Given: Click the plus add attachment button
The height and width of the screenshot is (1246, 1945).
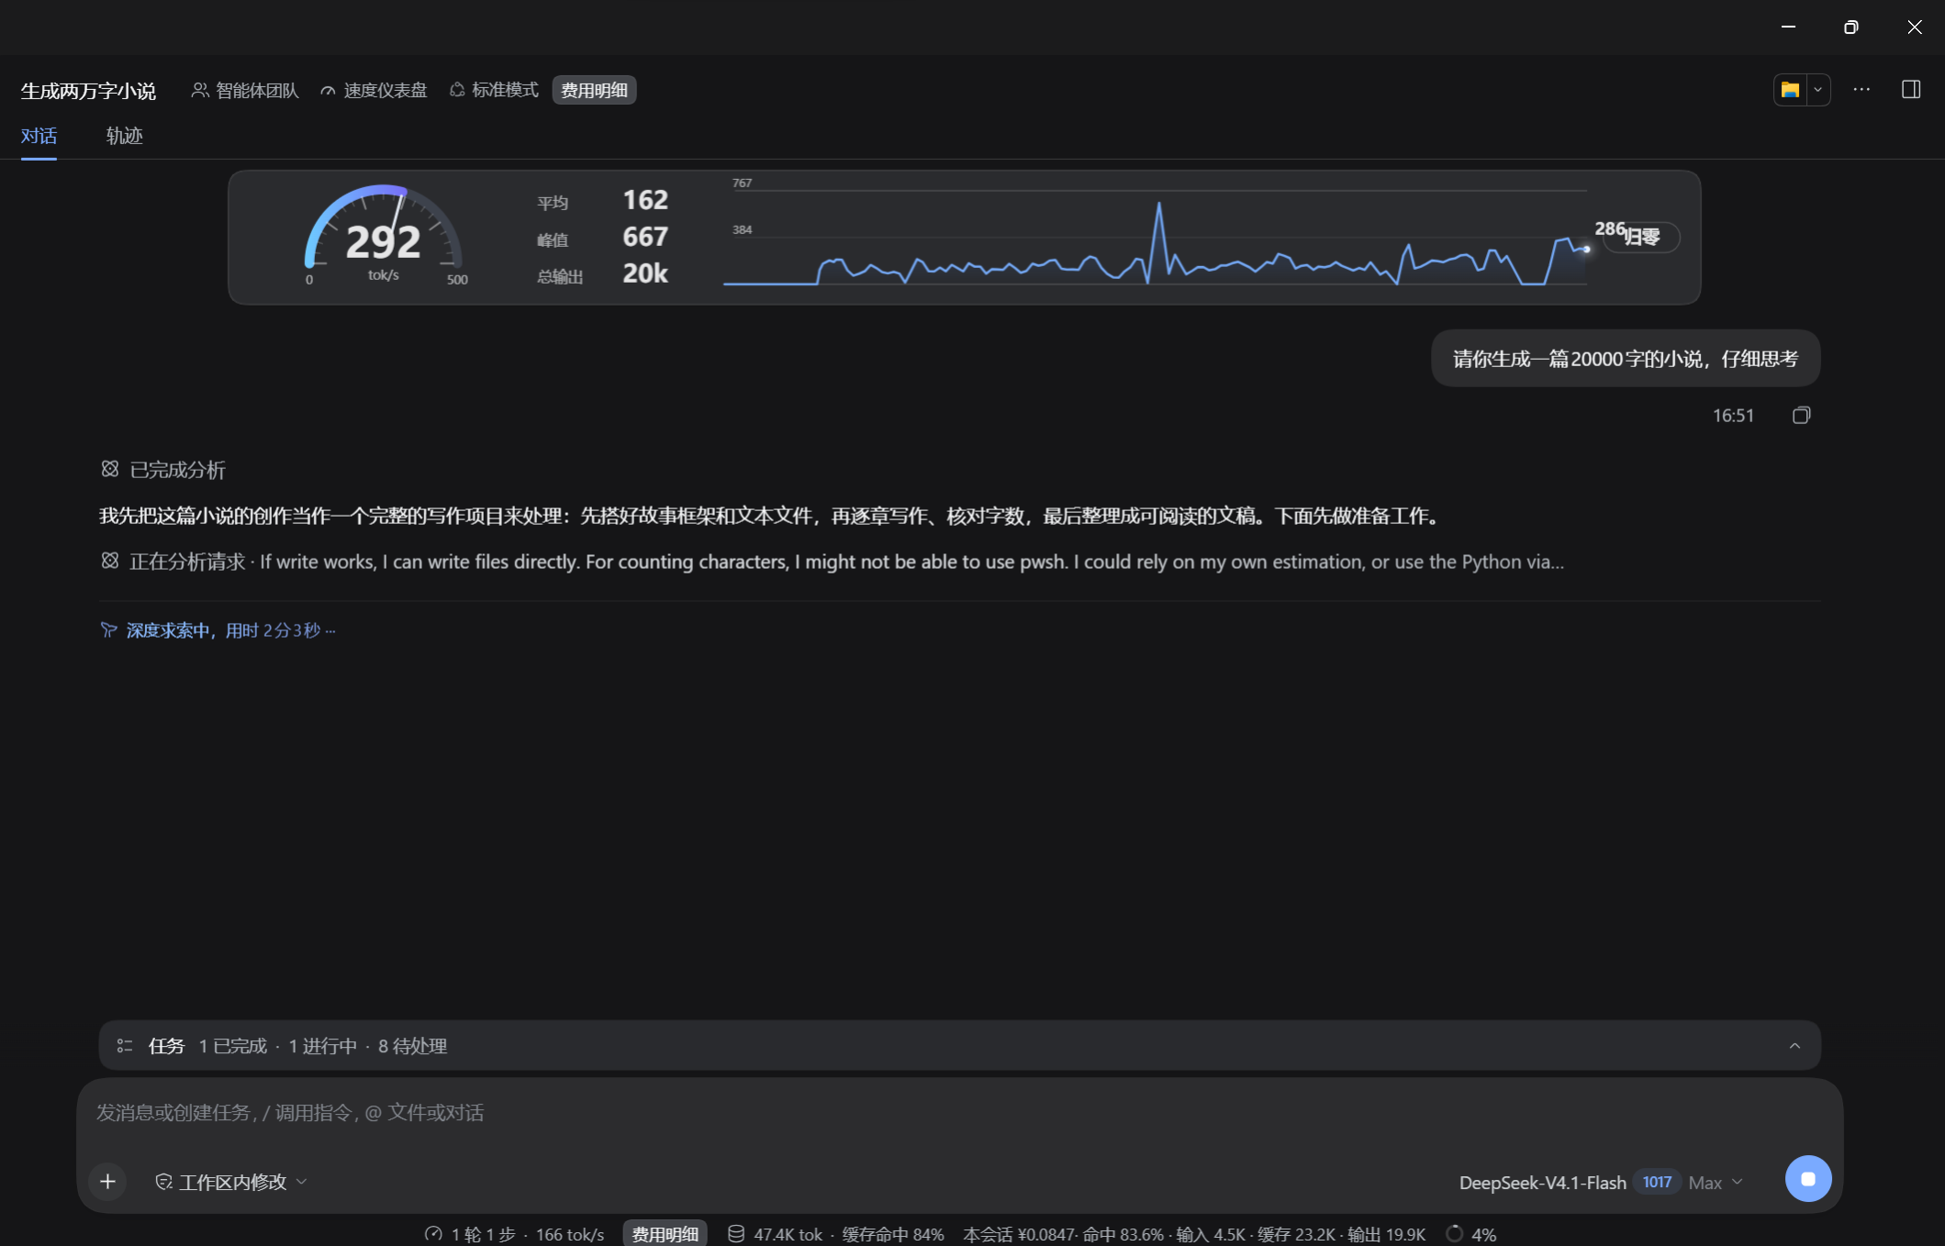Looking at the screenshot, I should click(x=107, y=1182).
